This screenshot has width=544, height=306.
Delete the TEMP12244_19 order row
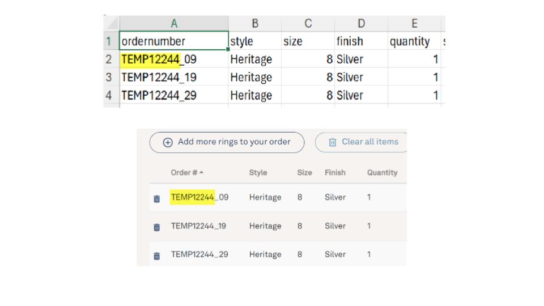pos(157,227)
